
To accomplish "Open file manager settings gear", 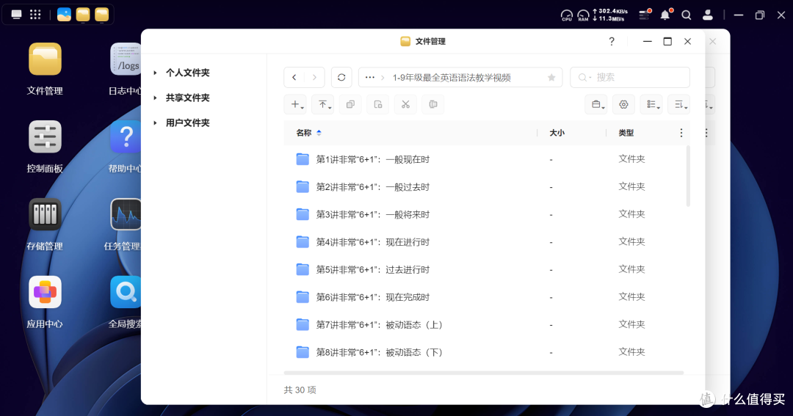I will coord(623,105).
